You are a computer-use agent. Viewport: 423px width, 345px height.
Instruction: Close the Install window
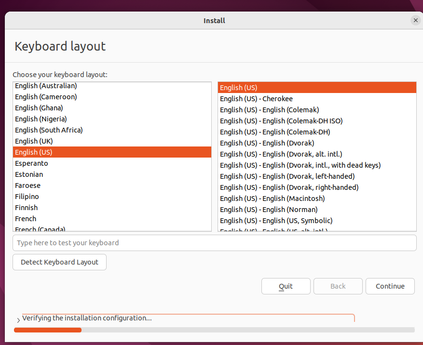[415, 20]
